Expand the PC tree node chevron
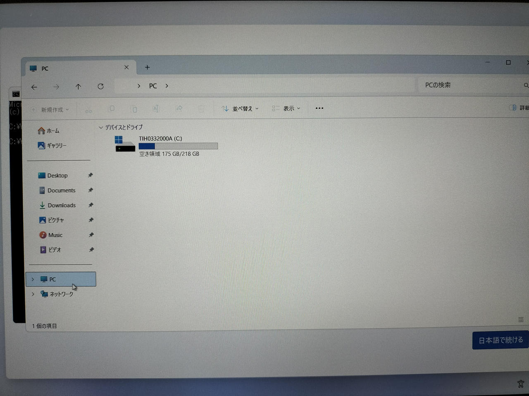This screenshot has width=529, height=396. [33, 279]
